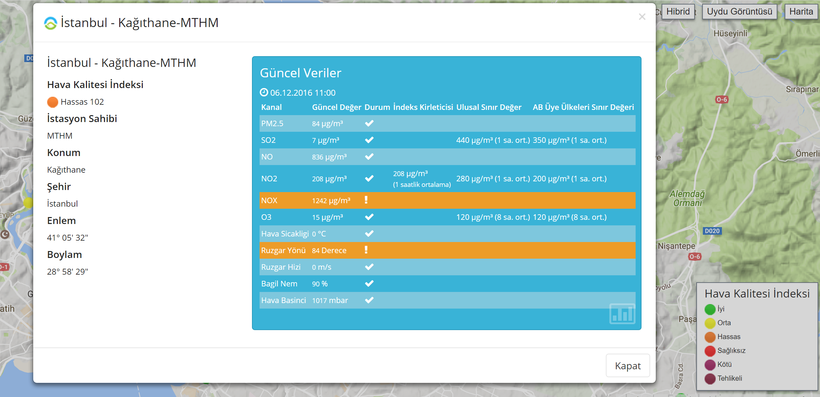Click the PM2.5 status checkmark

tap(369, 123)
